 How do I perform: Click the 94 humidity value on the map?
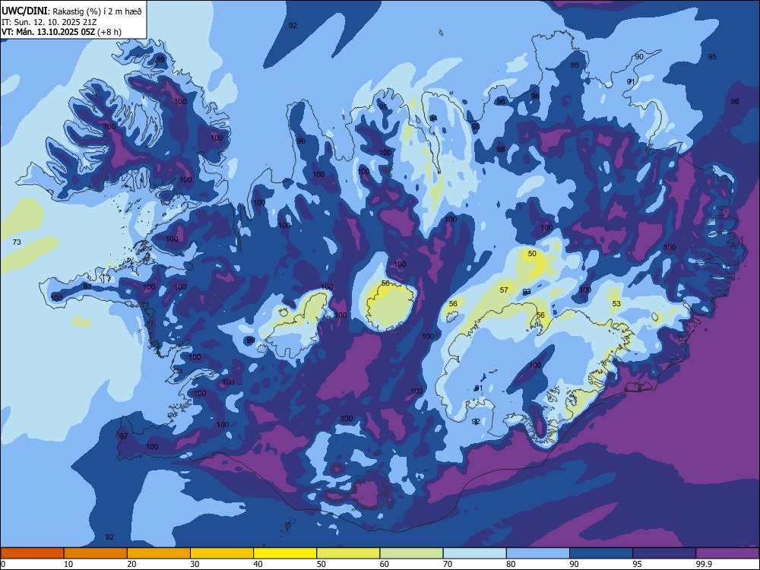coord(433,119)
